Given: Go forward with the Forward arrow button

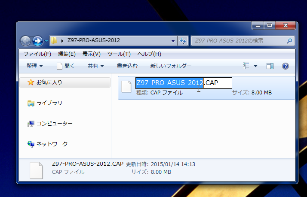Looking at the screenshot, I should pos(37,41).
